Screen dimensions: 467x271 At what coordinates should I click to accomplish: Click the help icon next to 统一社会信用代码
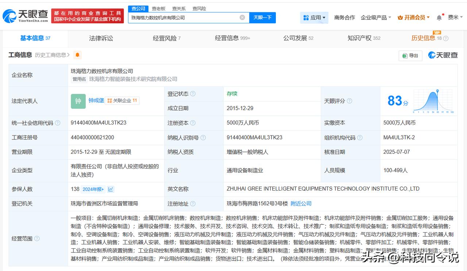click(x=57, y=123)
